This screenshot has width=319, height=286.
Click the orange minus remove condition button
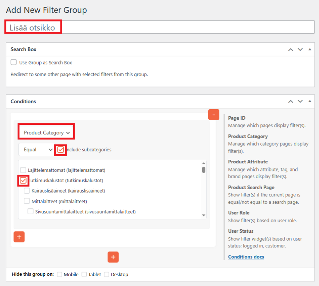213,115
